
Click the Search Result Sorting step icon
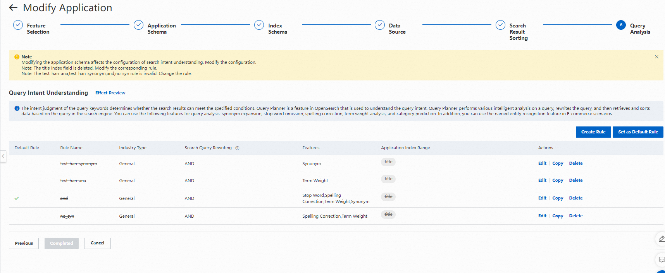tap(500, 25)
